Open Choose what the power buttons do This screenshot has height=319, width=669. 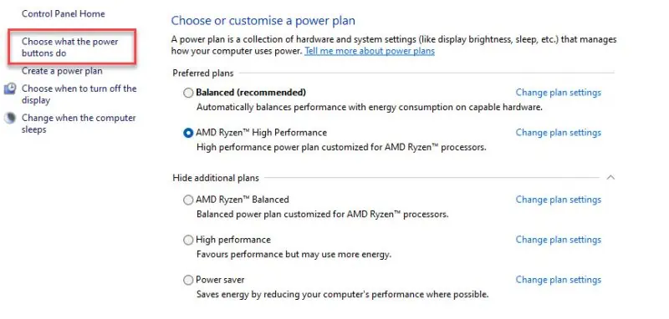coord(70,48)
